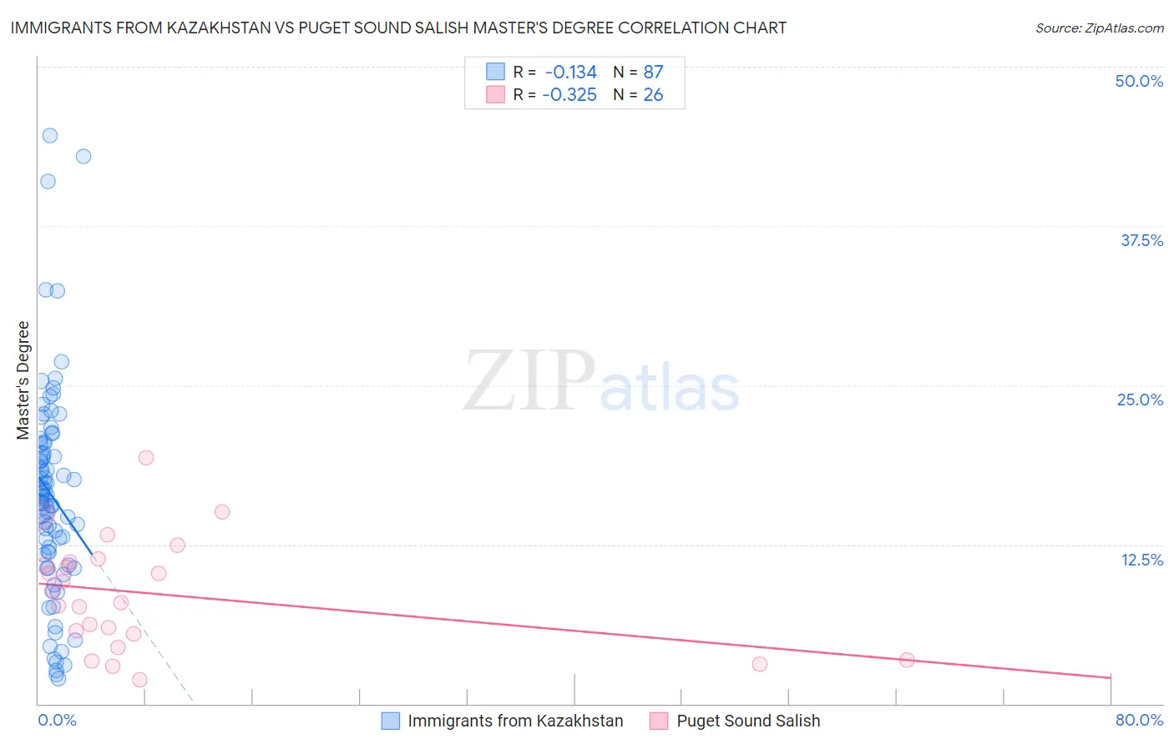Click the chart title text
Image resolution: width=1174 pixels, height=744 pixels.
(x=398, y=28)
